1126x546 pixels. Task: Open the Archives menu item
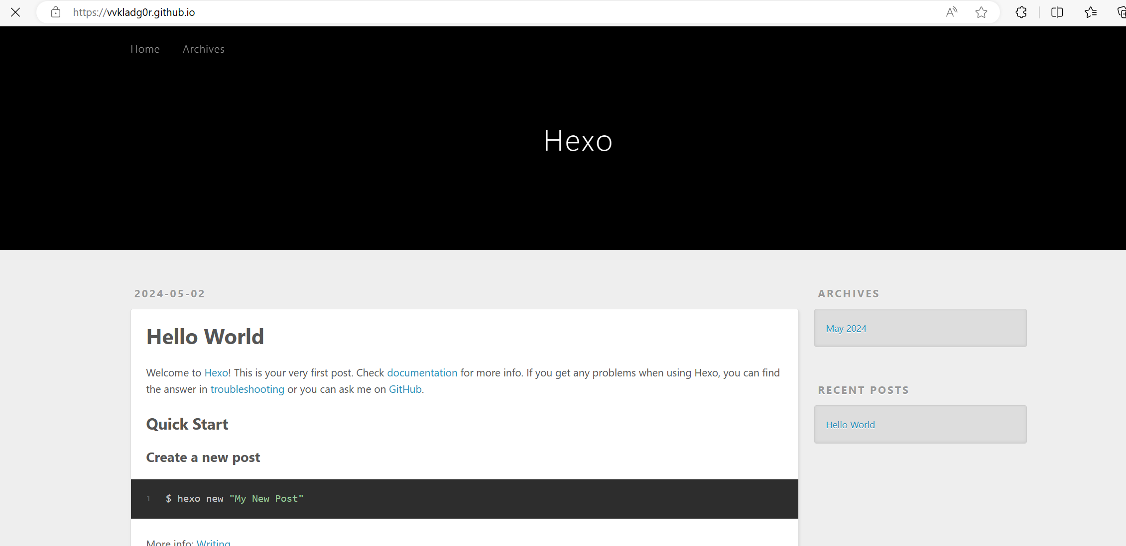(203, 49)
